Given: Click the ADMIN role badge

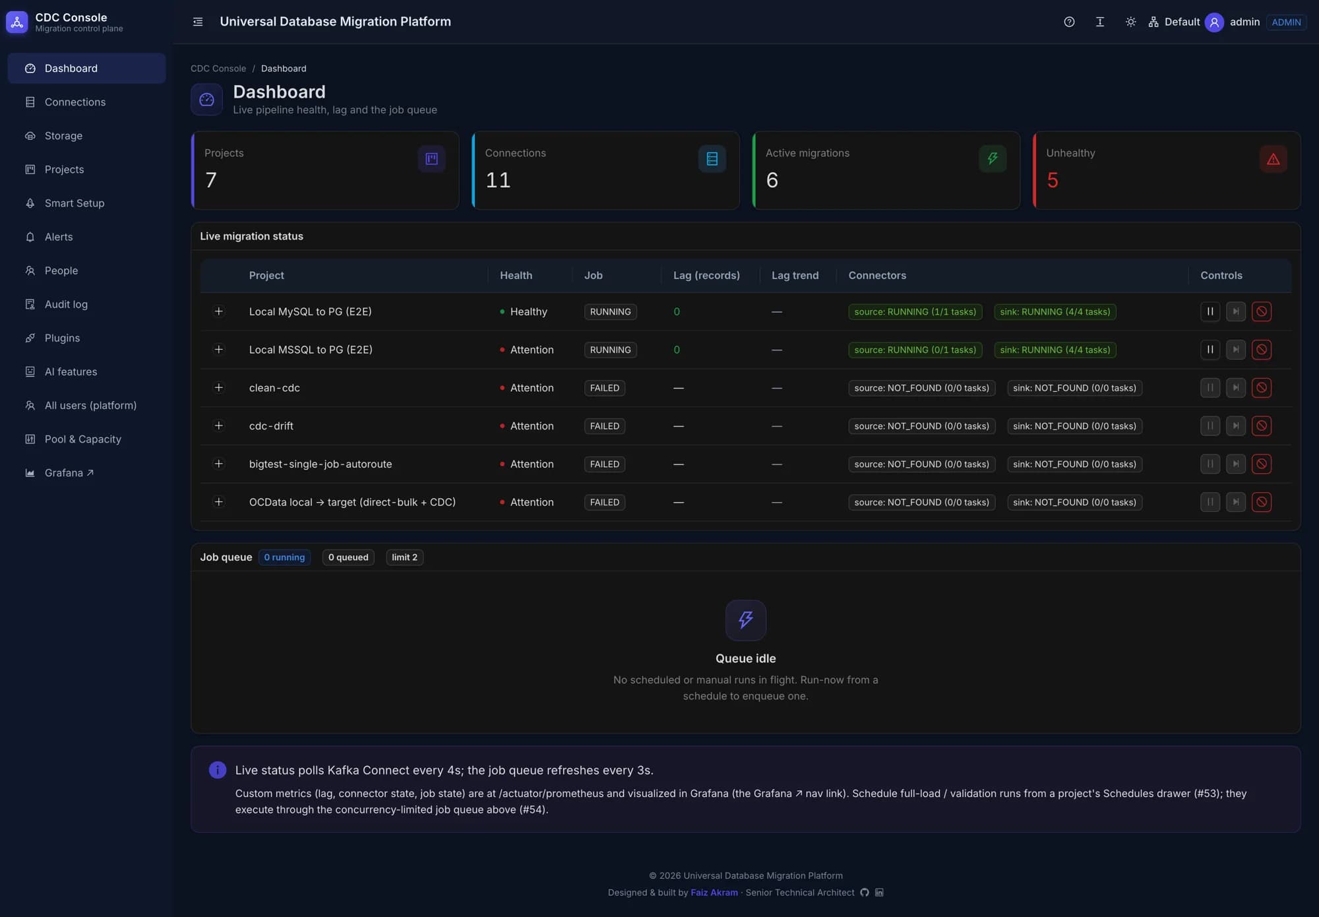Looking at the screenshot, I should [1286, 22].
